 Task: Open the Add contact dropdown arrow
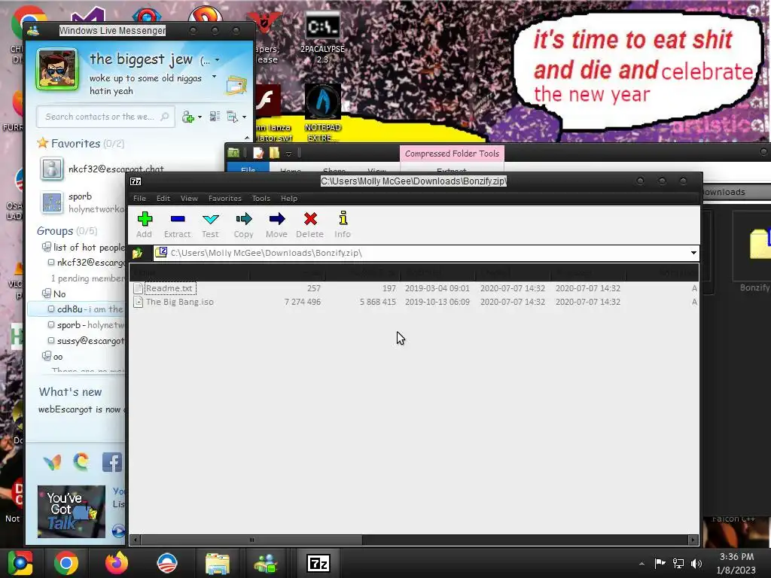(200, 117)
